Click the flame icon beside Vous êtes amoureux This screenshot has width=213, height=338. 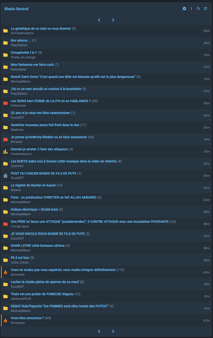tap(6, 321)
